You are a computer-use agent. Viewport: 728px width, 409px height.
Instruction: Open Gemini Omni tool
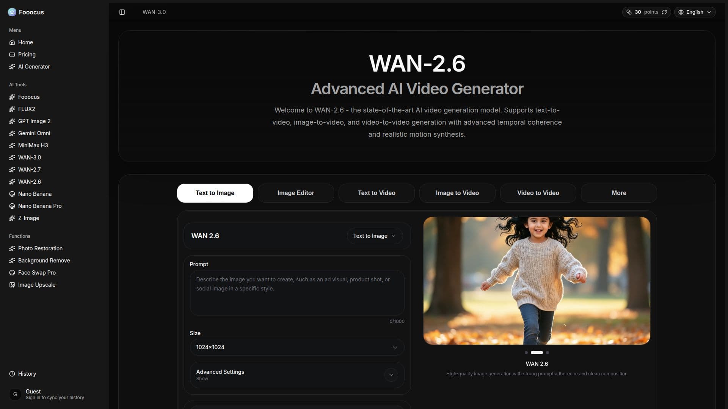pyautogui.click(x=55, y=133)
